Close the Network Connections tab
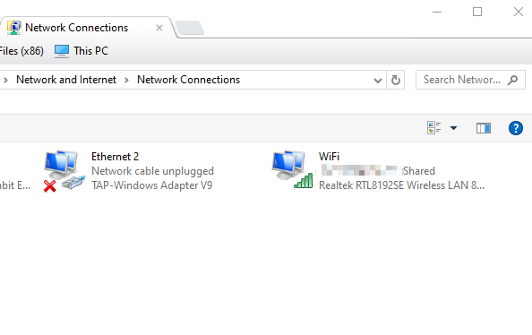The image size is (532, 335). tap(159, 28)
